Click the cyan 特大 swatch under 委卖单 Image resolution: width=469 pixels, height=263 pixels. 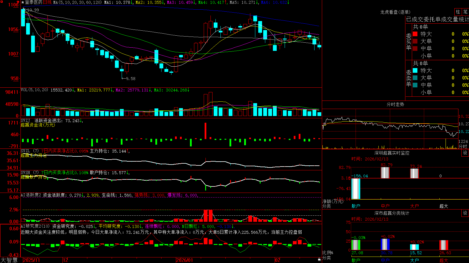click(x=415, y=70)
